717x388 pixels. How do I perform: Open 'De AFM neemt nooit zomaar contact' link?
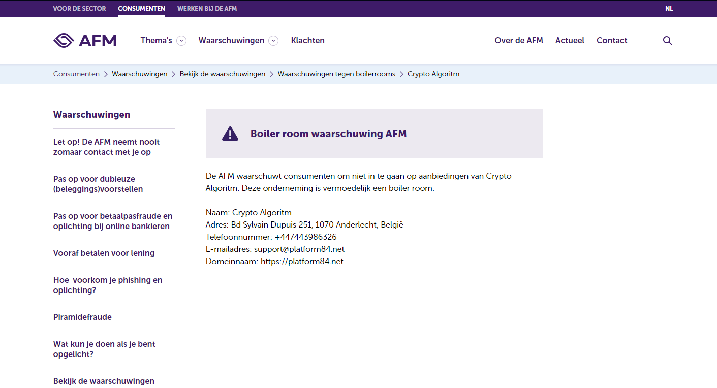coord(107,147)
